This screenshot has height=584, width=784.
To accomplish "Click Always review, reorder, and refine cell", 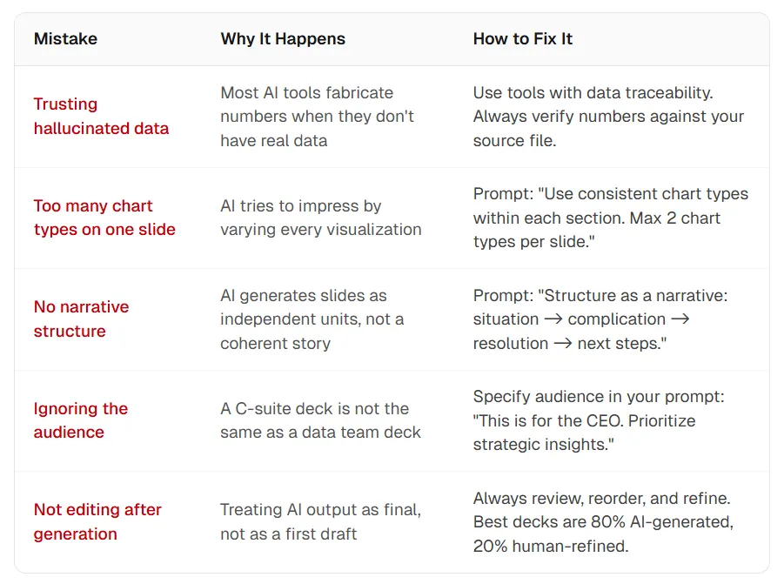I will click(x=603, y=521).
